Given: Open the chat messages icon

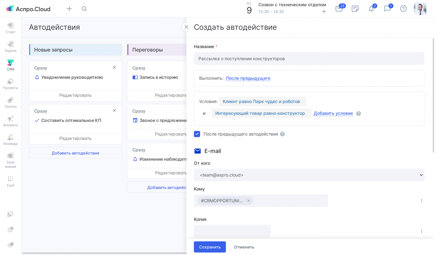Looking at the screenshot, I should (x=387, y=9).
